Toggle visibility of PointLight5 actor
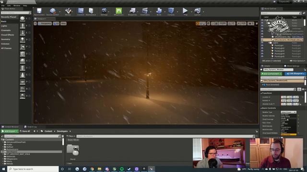The height and width of the screenshot is (172, 307). click(262, 56)
